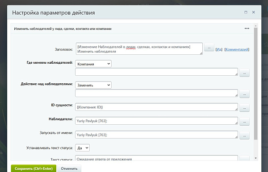
Task: Focus the ID сущности input field
Action: pyautogui.click(x=157, y=107)
